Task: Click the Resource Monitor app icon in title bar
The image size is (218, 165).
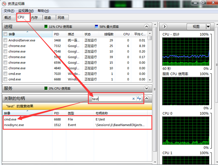Action: tap(4, 4)
